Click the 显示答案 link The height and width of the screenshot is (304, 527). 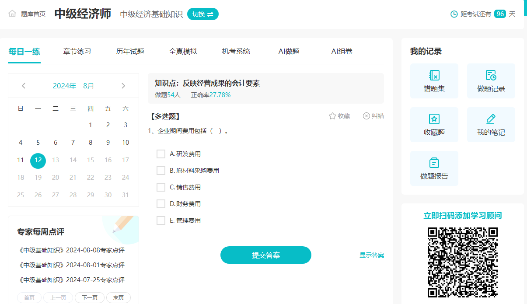(372, 255)
